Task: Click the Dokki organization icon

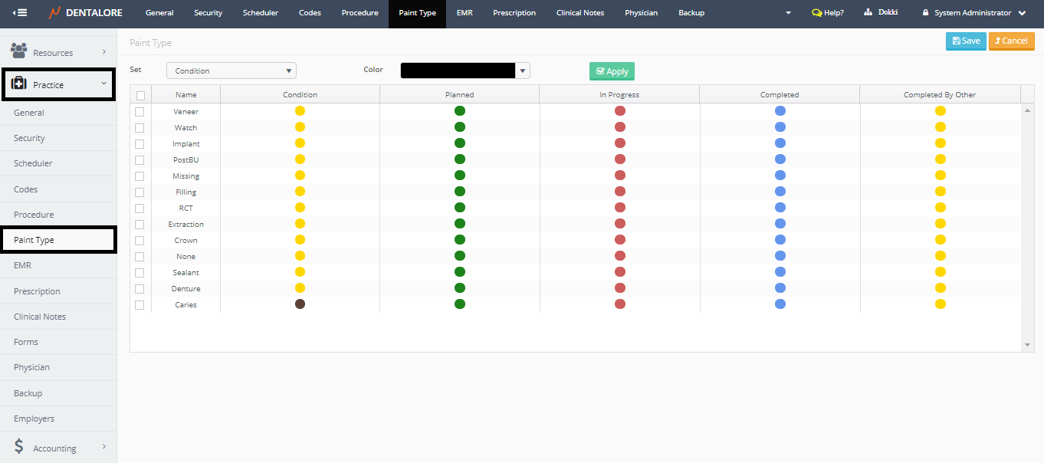Action: [868, 13]
